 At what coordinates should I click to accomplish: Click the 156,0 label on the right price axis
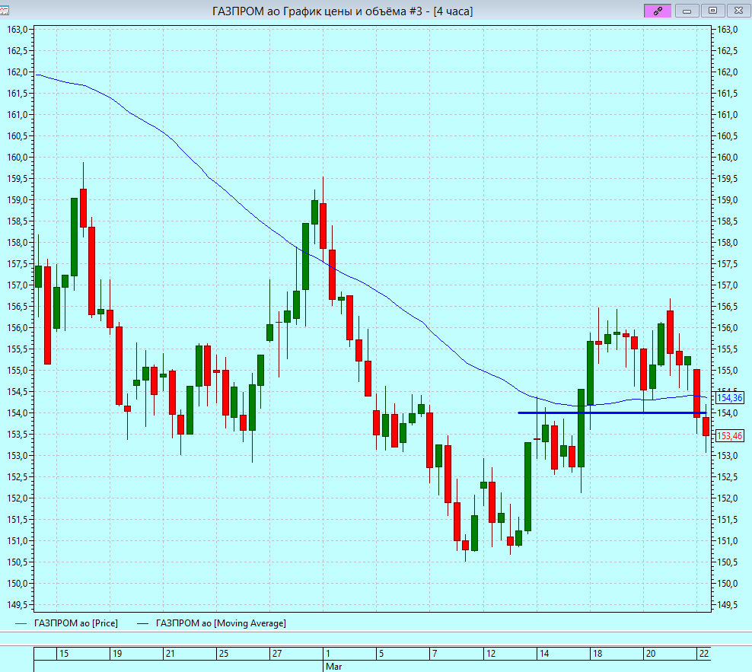click(x=728, y=327)
